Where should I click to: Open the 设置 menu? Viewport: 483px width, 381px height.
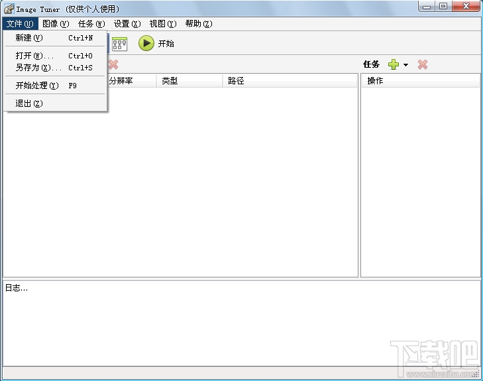coord(127,24)
